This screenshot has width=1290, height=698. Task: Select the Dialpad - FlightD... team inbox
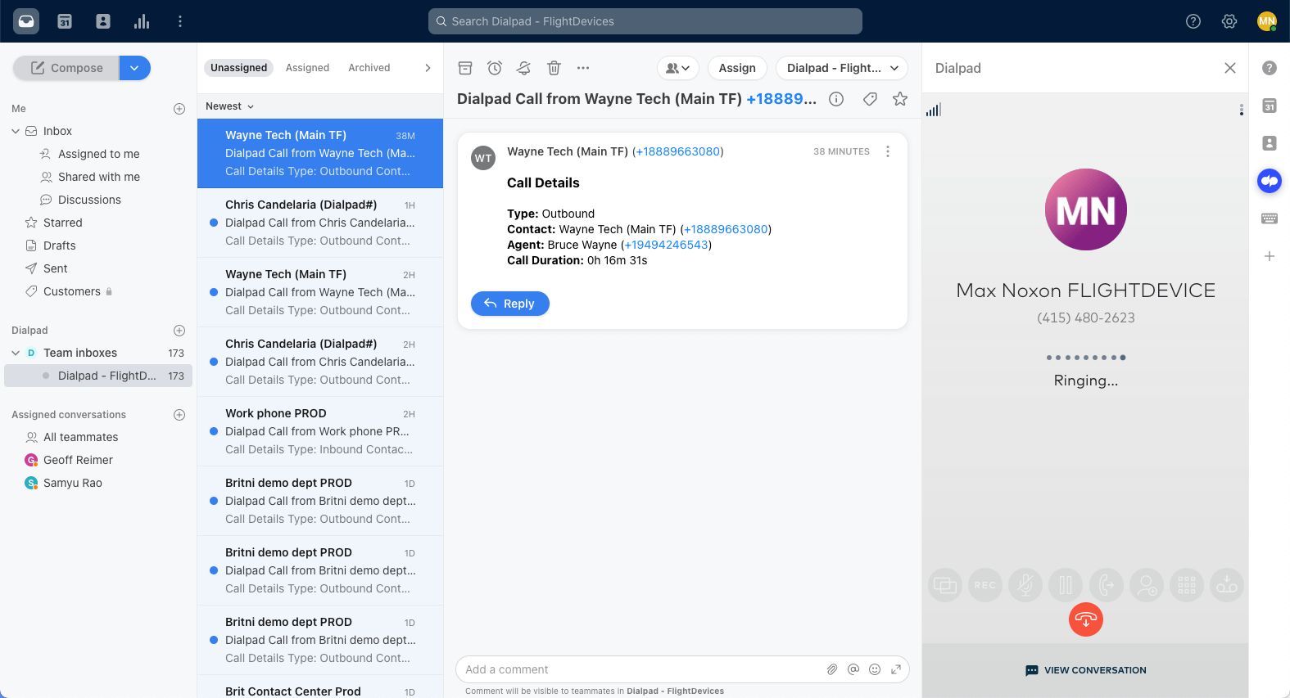coord(98,376)
